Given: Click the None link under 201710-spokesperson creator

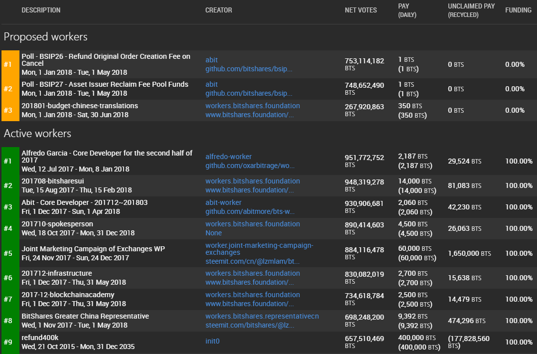Looking at the screenshot, I should pyautogui.click(x=213, y=233).
